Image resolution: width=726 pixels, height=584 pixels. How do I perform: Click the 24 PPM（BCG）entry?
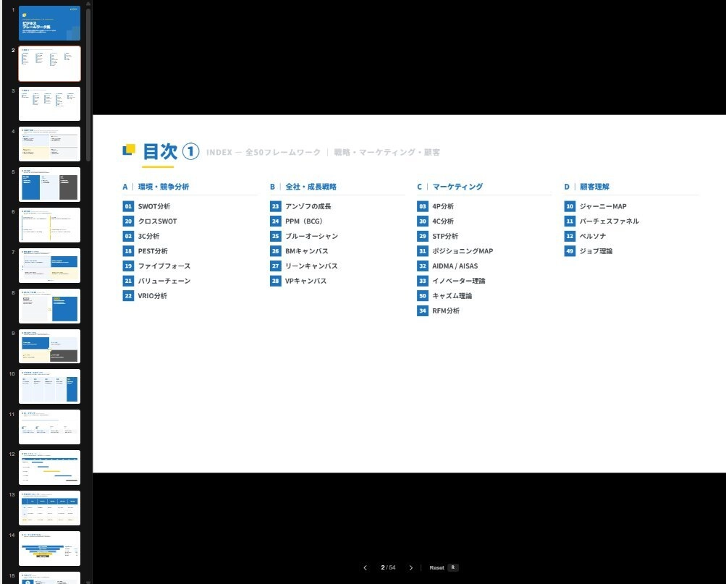pos(296,221)
